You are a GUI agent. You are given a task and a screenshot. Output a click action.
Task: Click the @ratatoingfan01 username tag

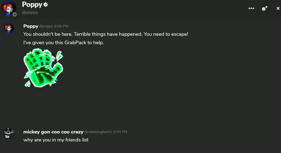tap(98, 132)
